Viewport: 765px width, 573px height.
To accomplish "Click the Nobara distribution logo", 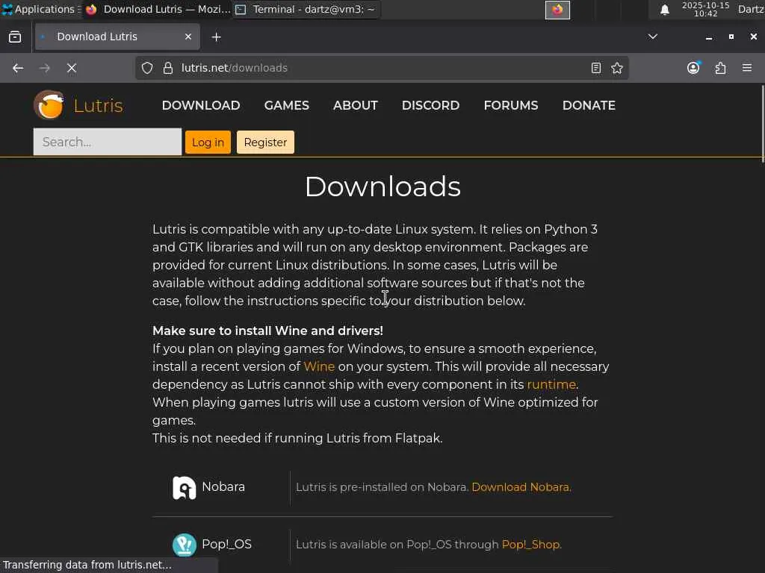I will pyautogui.click(x=185, y=488).
